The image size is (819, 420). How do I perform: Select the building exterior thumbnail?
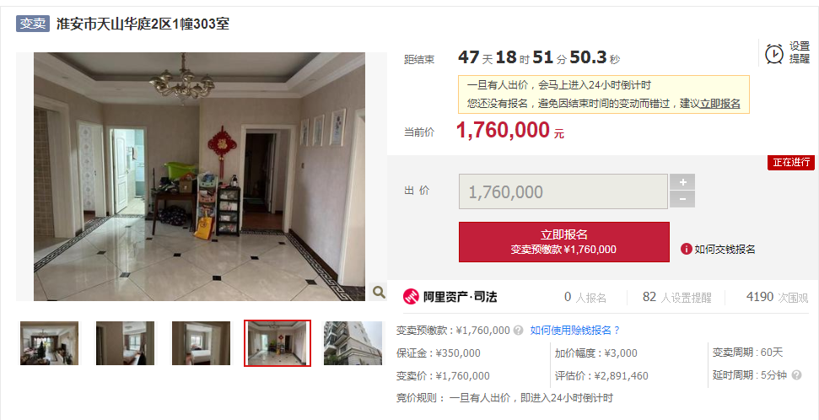click(x=353, y=343)
